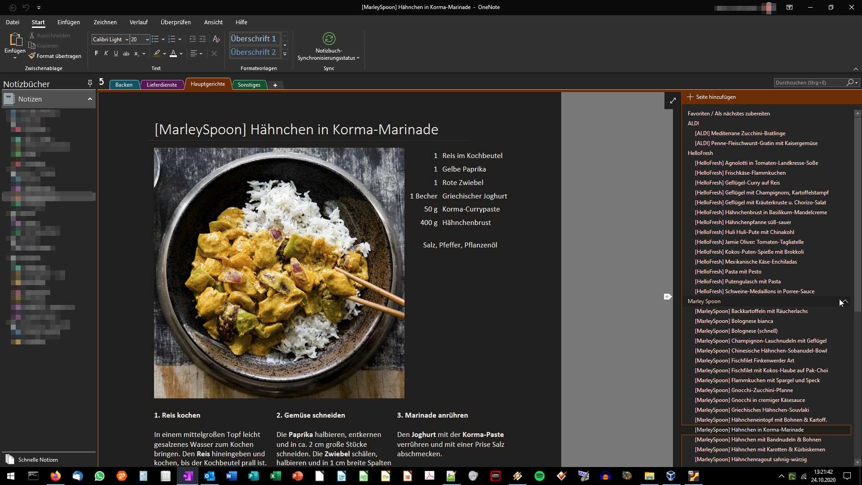Open WhatsApp from the taskbar
The height and width of the screenshot is (485, 862).
point(100,476)
